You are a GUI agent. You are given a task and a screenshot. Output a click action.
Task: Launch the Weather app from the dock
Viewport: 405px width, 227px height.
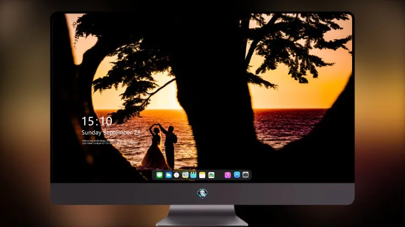168,175
